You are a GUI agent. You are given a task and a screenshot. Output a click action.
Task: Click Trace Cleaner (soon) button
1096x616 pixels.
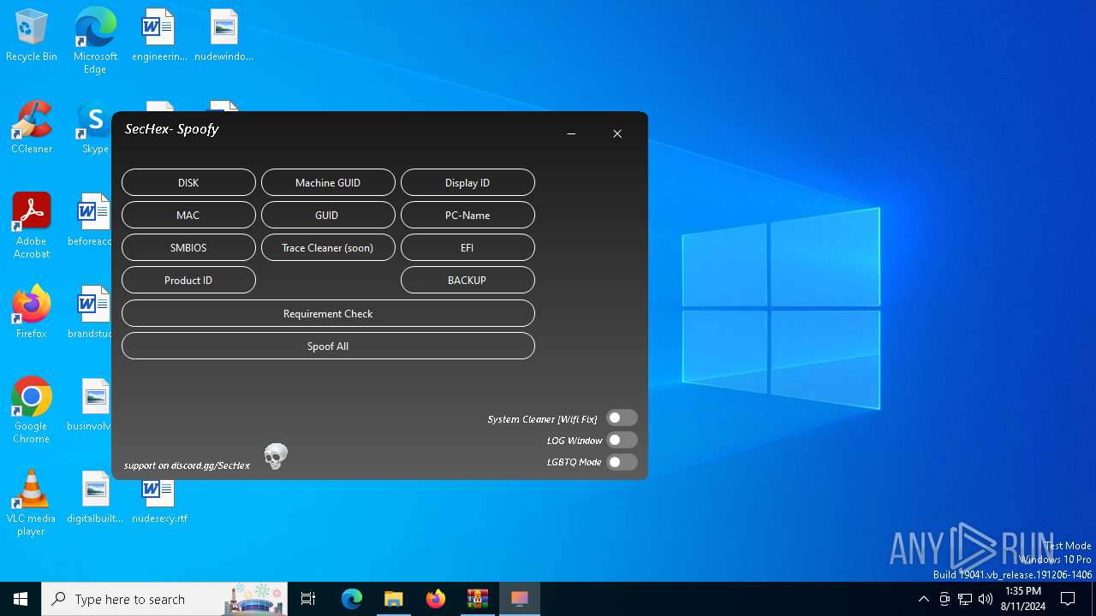tap(328, 247)
